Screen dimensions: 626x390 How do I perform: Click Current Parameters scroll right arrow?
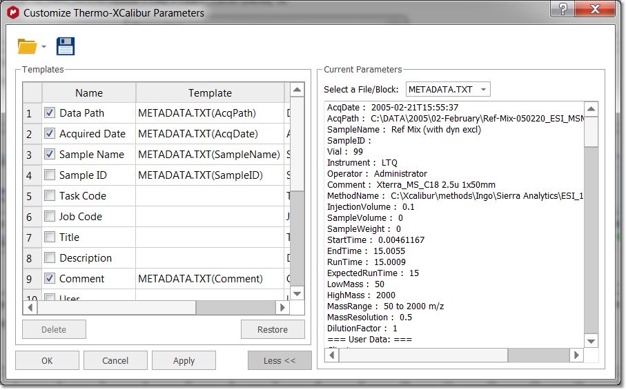click(x=576, y=355)
